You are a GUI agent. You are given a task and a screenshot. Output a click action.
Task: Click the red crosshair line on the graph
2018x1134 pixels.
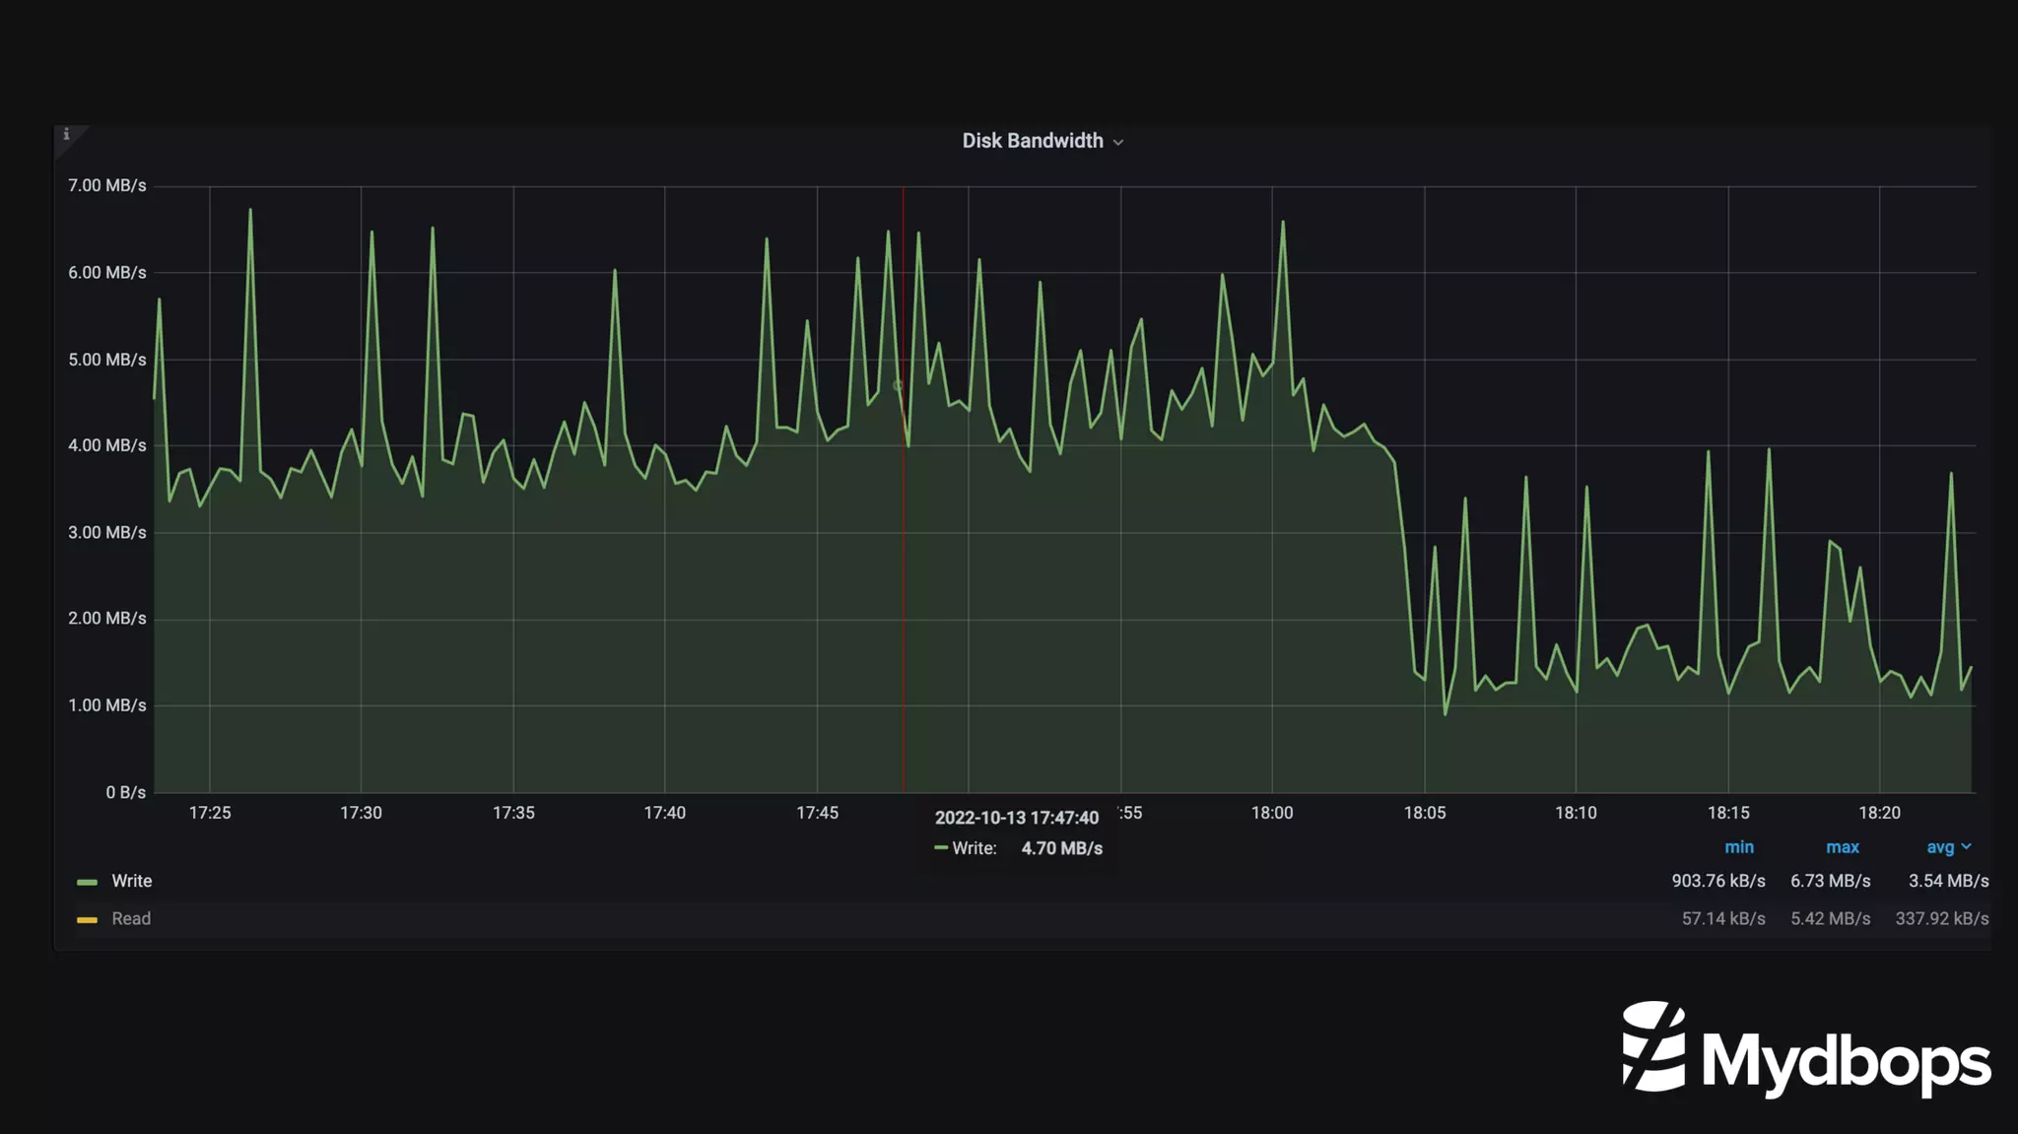[903, 591]
